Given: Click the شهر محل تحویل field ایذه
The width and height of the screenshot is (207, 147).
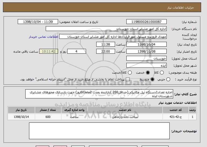Looking at the screenshot, I should pos(147,66).
